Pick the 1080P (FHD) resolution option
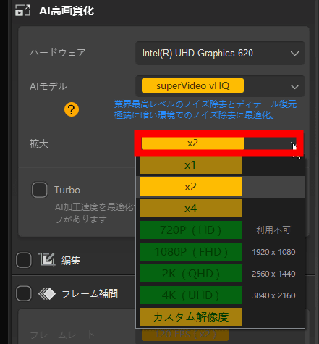The height and width of the screenshot is (344, 319). [x=191, y=252]
